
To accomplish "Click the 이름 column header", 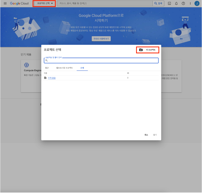I will pyautogui.click(x=45, y=73).
